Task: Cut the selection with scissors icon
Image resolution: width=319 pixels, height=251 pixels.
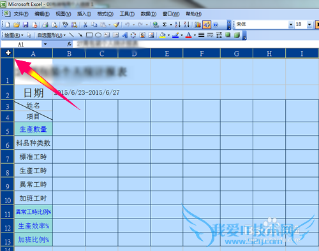Action: 85,25
